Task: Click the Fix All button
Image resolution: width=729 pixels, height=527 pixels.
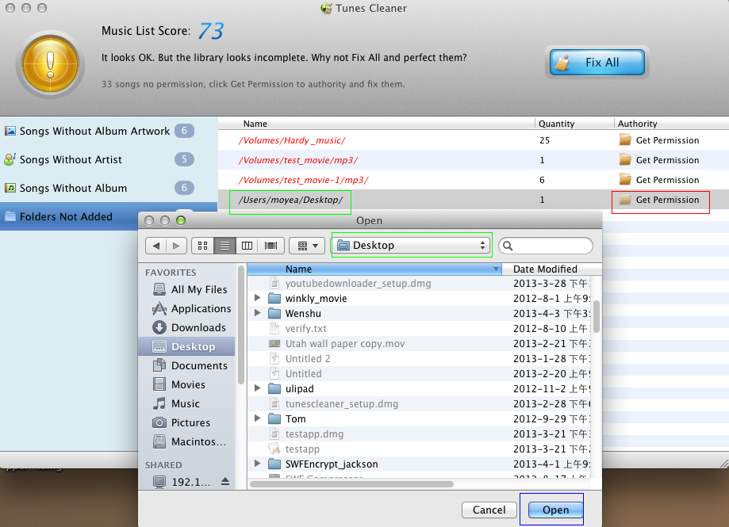Action: point(597,63)
